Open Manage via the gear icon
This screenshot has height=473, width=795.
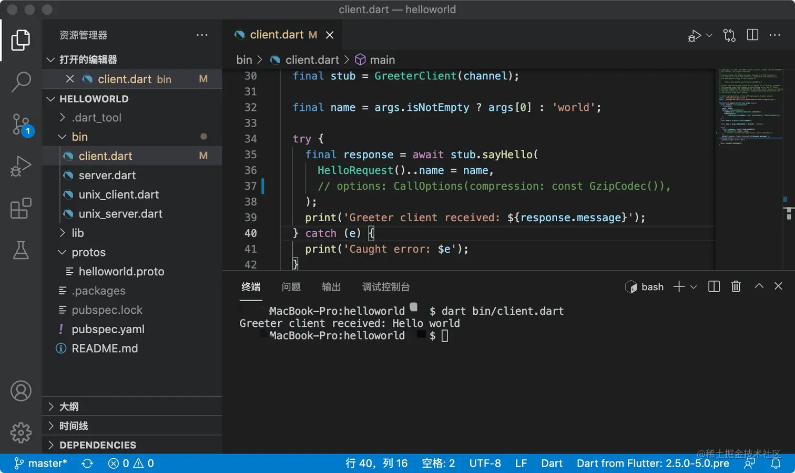coord(21,433)
